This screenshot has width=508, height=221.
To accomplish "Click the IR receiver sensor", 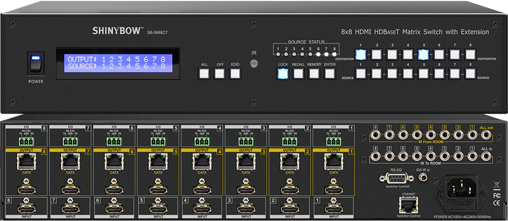I will pyautogui.click(x=255, y=63).
